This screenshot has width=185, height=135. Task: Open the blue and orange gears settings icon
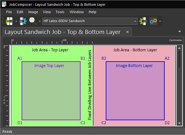(153, 21)
